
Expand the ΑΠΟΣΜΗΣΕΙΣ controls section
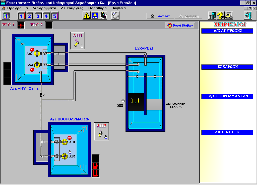227,132
